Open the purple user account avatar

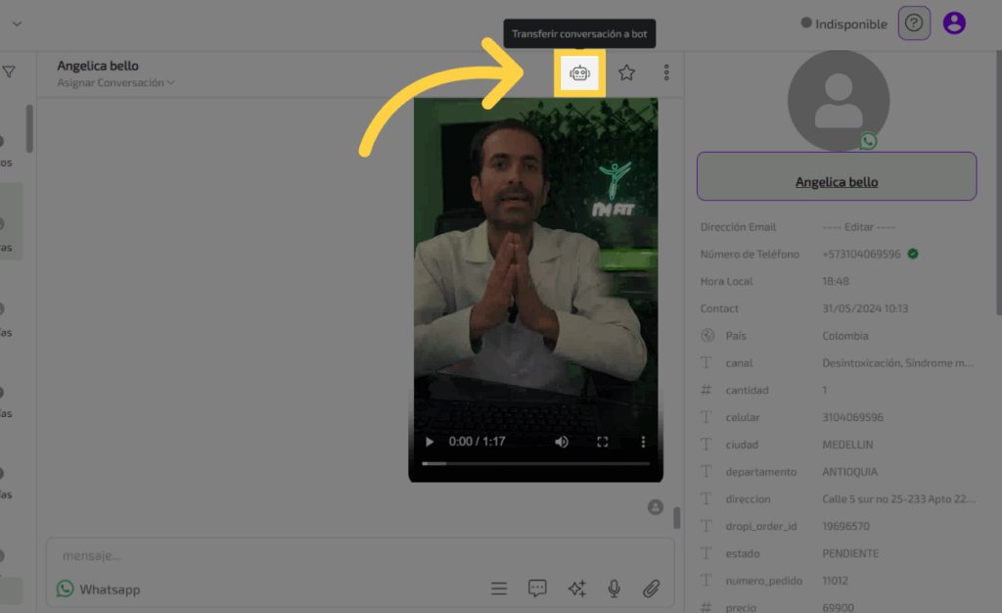tap(953, 24)
